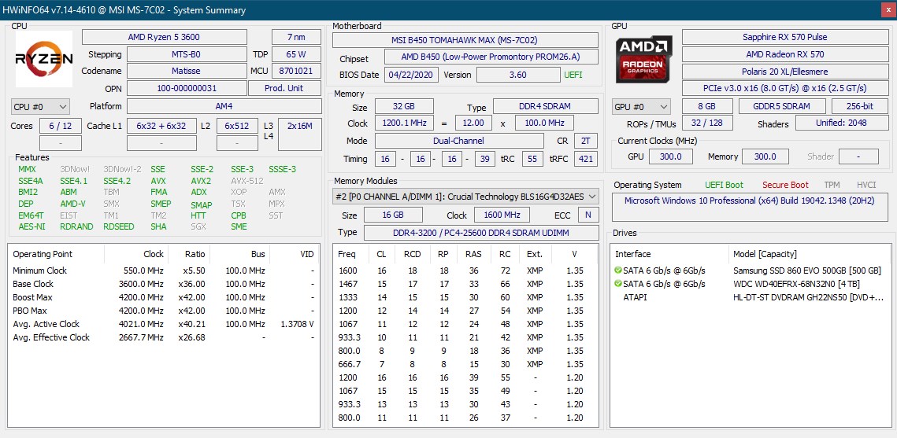This screenshot has width=897, height=438.
Task: Click the 8 GB video memory field
Action: coord(707,106)
